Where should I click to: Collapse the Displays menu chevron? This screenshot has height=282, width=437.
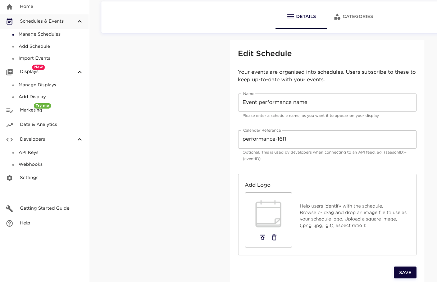pos(80,72)
